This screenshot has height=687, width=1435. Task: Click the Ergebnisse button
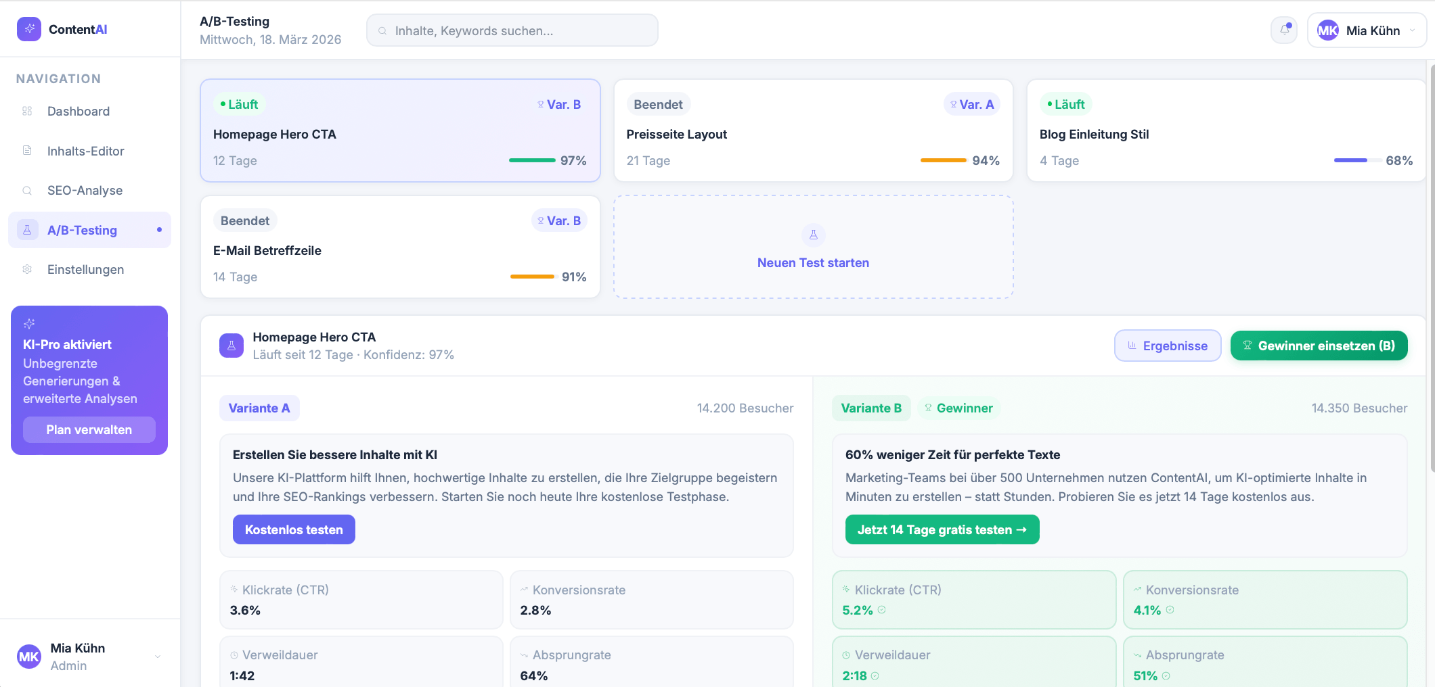tap(1168, 346)
